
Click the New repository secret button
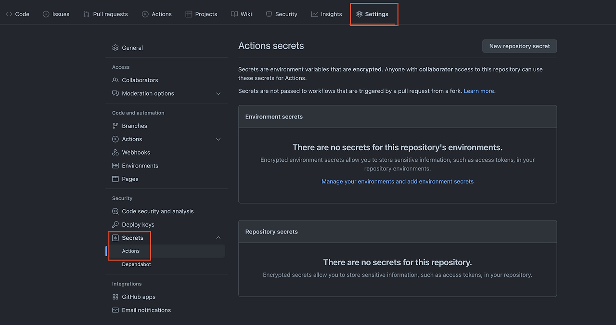coord(519,46)
